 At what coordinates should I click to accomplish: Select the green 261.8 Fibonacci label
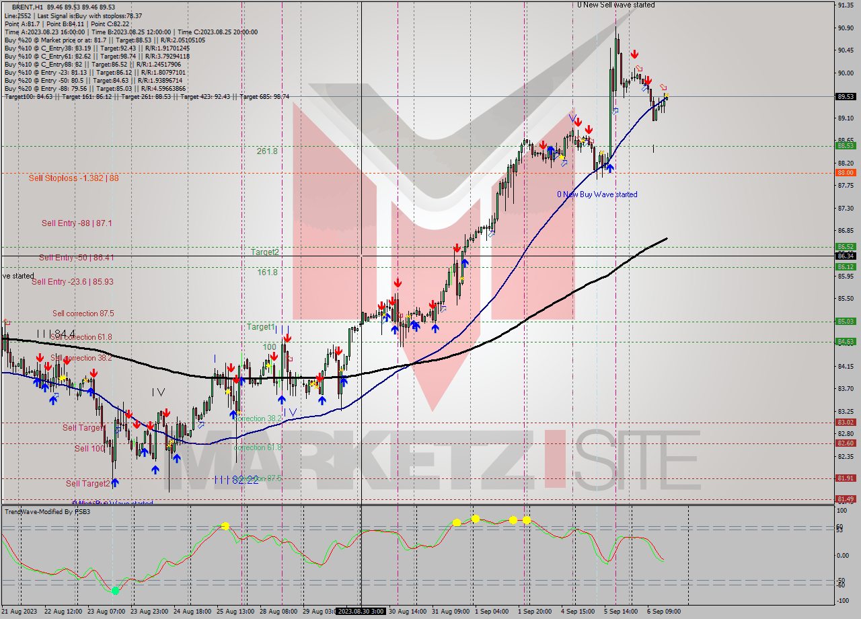pyautogui.click(x=267, y=151)
